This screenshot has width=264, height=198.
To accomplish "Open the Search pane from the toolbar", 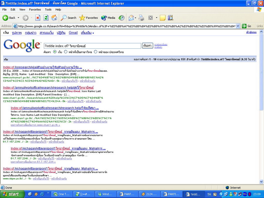I will pyautogui.click(x=69, y=18).
